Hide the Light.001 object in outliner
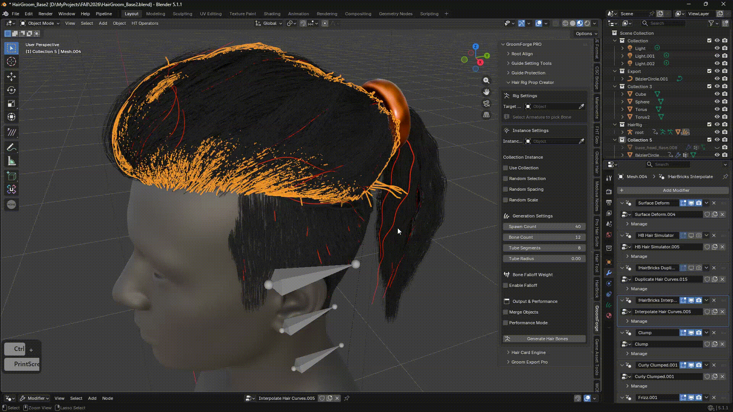This screenshot has height=412, width=733. pyautogui.click(x=717, y=56)
